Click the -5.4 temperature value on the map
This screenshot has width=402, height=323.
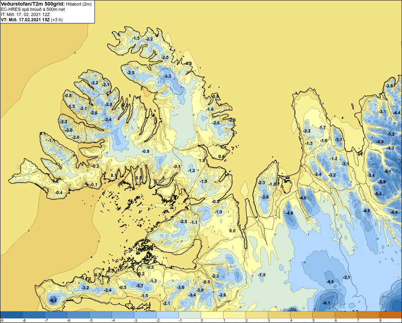(378, 194)
